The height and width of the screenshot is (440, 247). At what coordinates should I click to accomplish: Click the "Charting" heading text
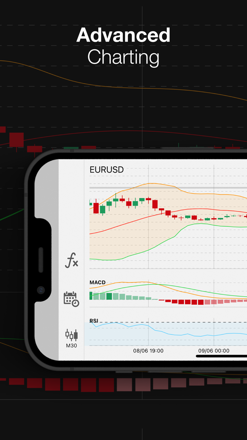(x=123, y=57)
